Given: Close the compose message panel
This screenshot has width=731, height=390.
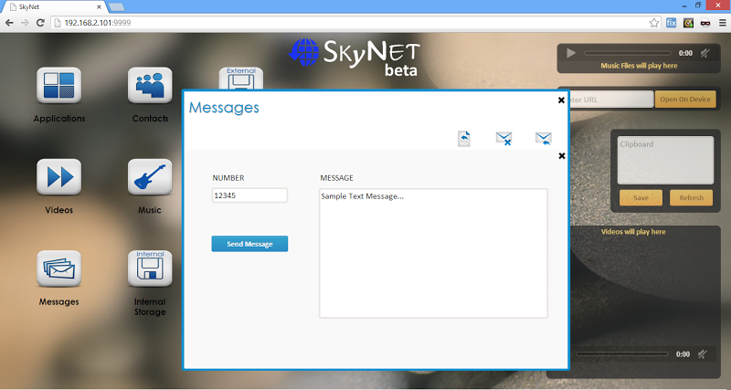Looking at the screenshot, I should pos(562,155).
